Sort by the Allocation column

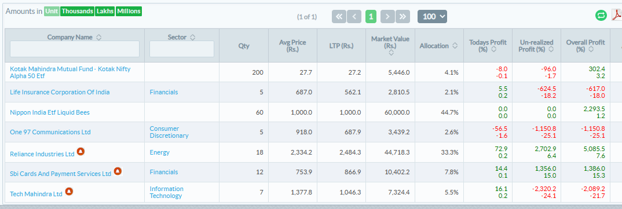[x=455, y=46]
